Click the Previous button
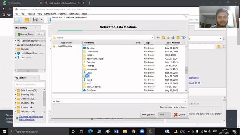The width and height of the screenshot is (240, 135). [148, 115]
